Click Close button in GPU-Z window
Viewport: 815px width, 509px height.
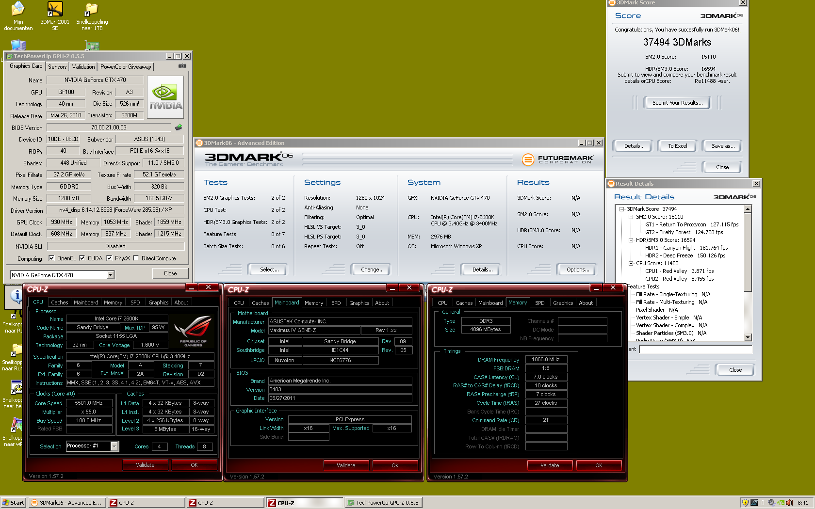point(170,273)
